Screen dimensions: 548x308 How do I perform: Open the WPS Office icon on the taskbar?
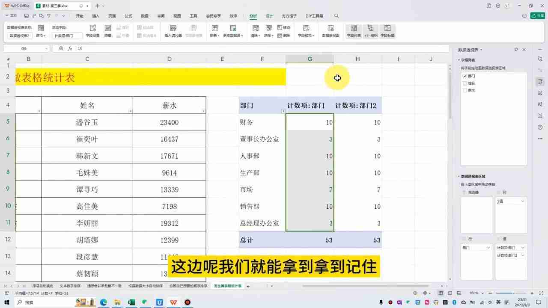173,302
